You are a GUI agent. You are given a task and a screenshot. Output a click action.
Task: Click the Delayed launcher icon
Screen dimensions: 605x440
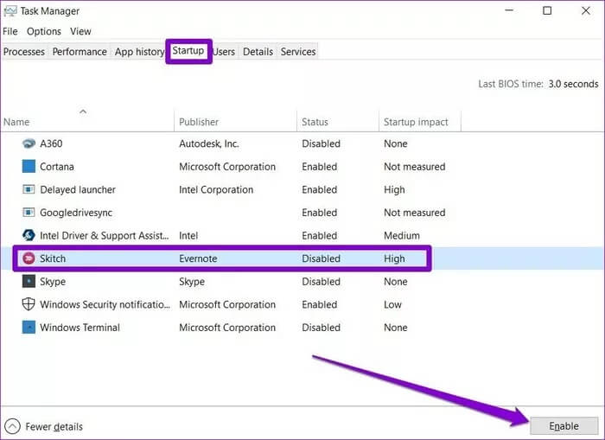(x=29, y=189)
